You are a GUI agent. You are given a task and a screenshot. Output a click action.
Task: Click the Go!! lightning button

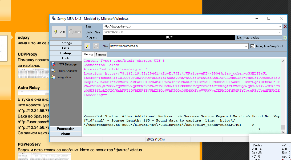pos(59,32)
